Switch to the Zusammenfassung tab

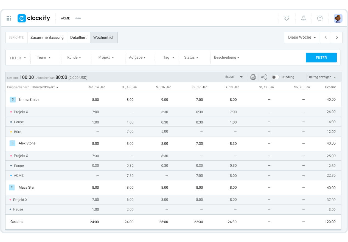click(x=47, y=38)
